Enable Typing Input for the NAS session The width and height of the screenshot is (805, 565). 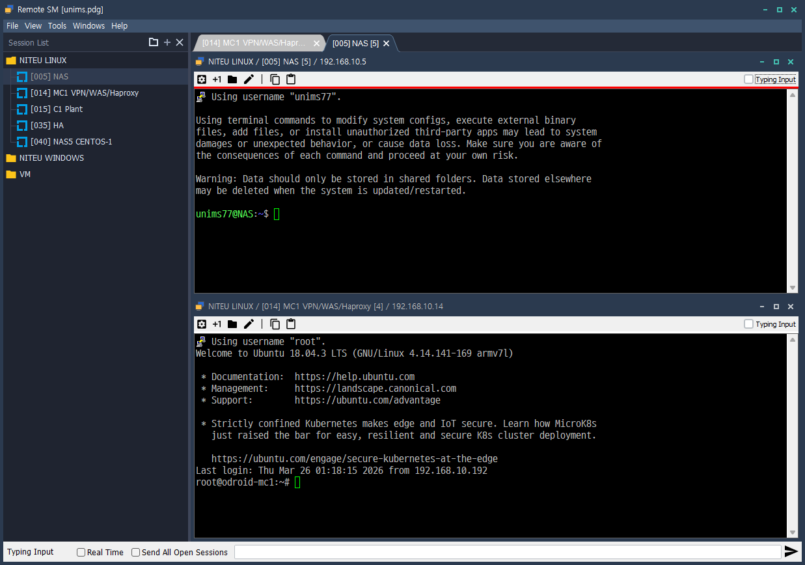pos(747,79)
